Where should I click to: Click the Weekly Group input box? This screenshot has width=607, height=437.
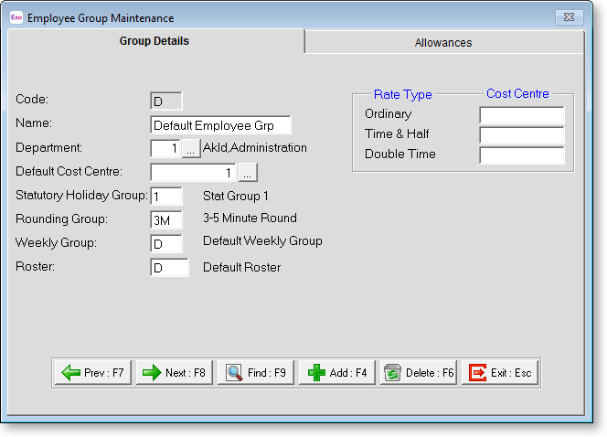tap(166, 243)
